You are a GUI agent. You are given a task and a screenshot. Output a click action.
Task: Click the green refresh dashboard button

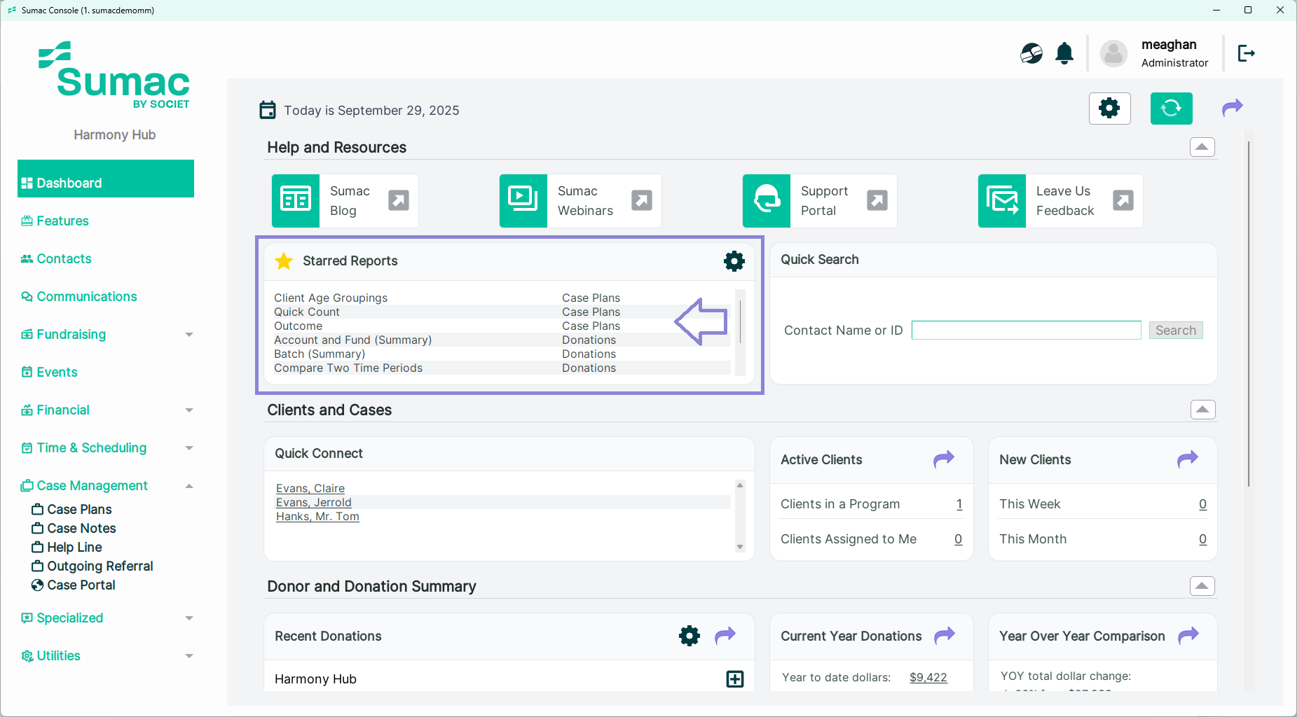(x=1171, y=109)
